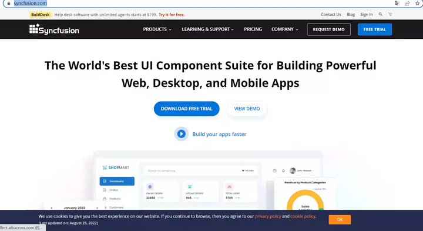
Task: Open the privacy policy link
Action: tap(268, 216)
